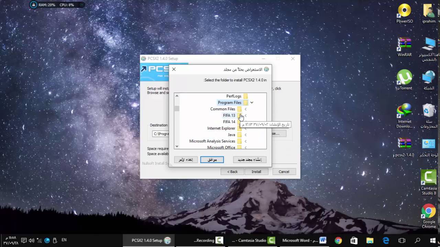Close the browse for folder dialog
This screenshot has height=247, width=440.
point(174,69)
